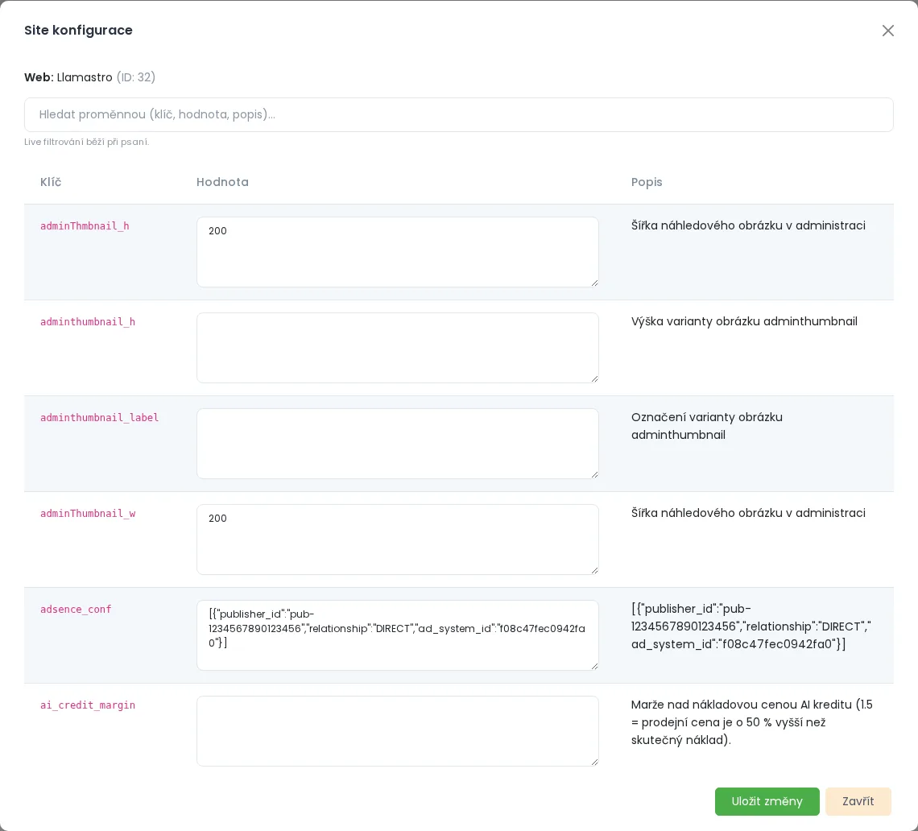Edit the adsence_conf value textarea
The width and height of the screenshot is (918, 831).
click(x=398, y=635)
